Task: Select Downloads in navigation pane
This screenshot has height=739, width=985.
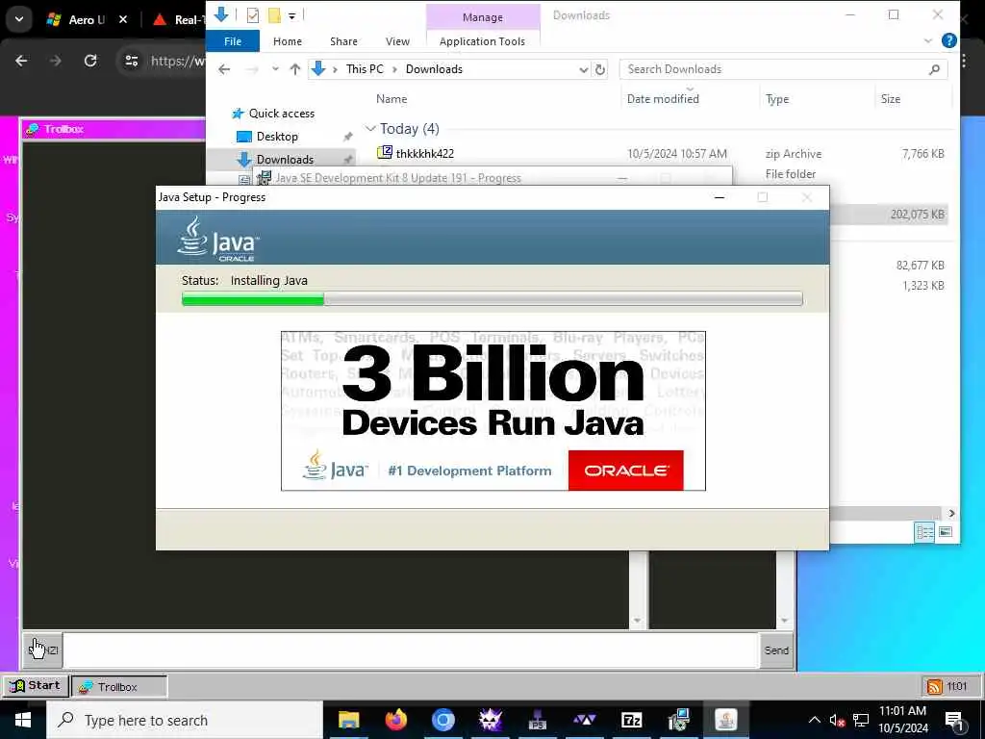Action: tap(285, 160)
